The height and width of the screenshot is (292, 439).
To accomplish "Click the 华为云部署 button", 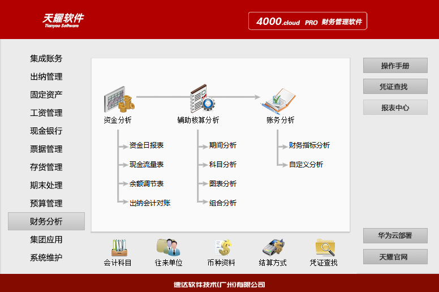I will point(395,236).
